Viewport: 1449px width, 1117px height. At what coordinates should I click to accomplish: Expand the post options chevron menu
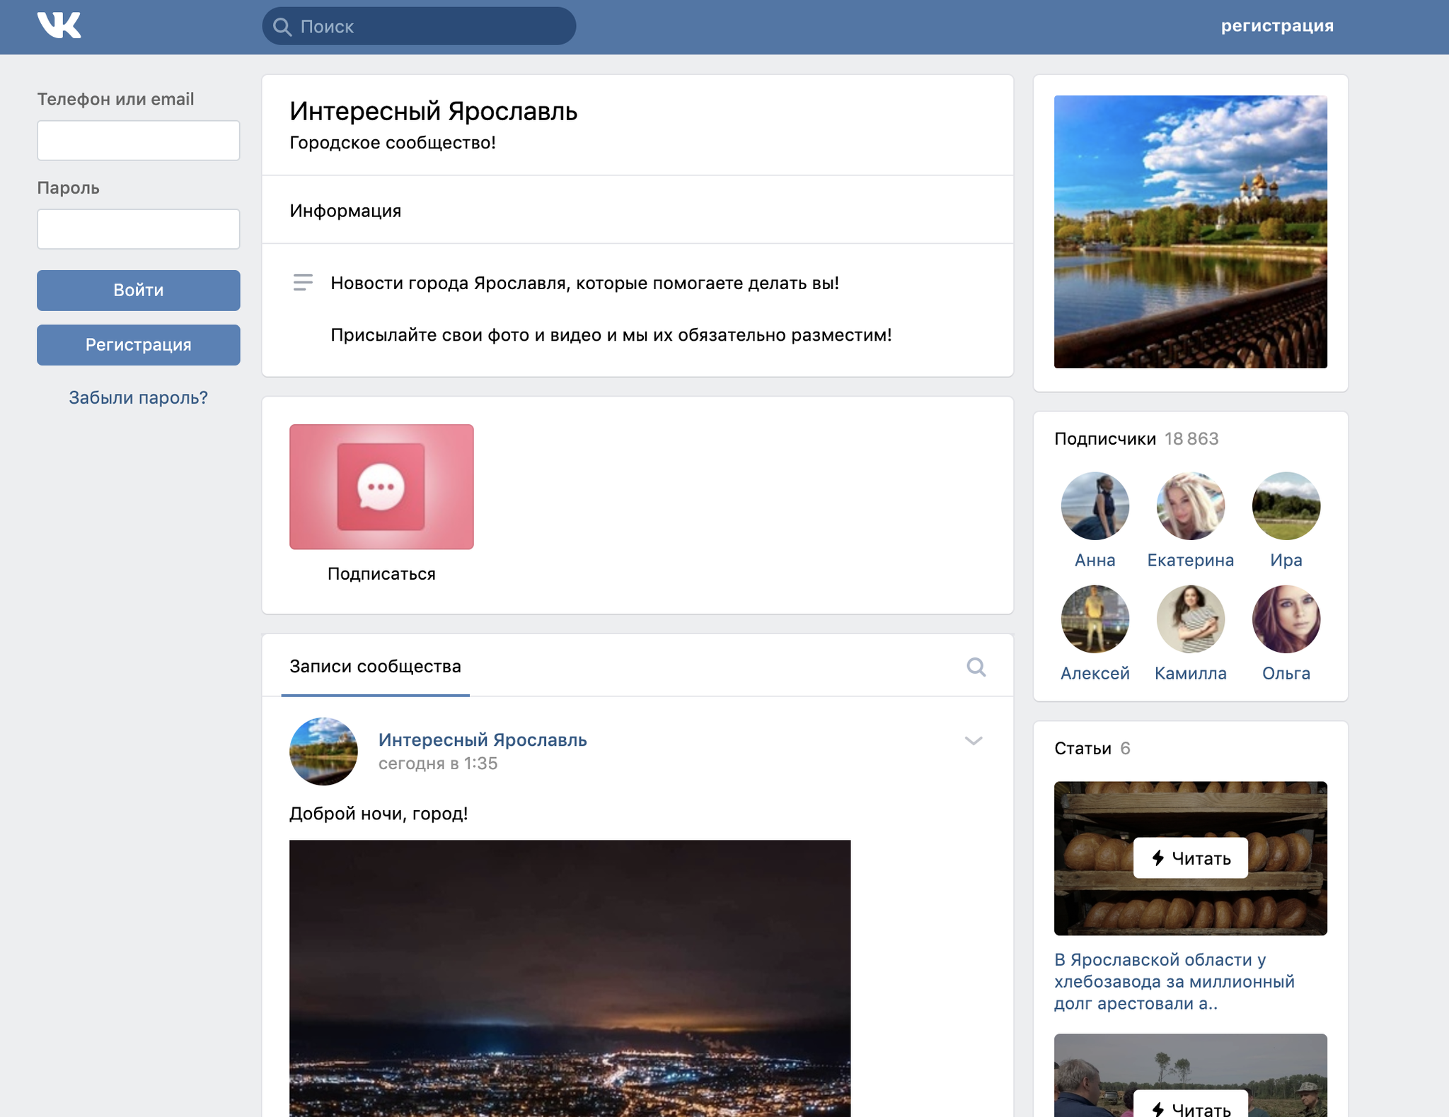click(974, 741)
